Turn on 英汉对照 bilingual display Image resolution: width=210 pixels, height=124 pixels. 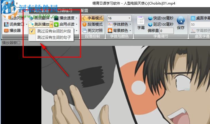coord(93,31)
